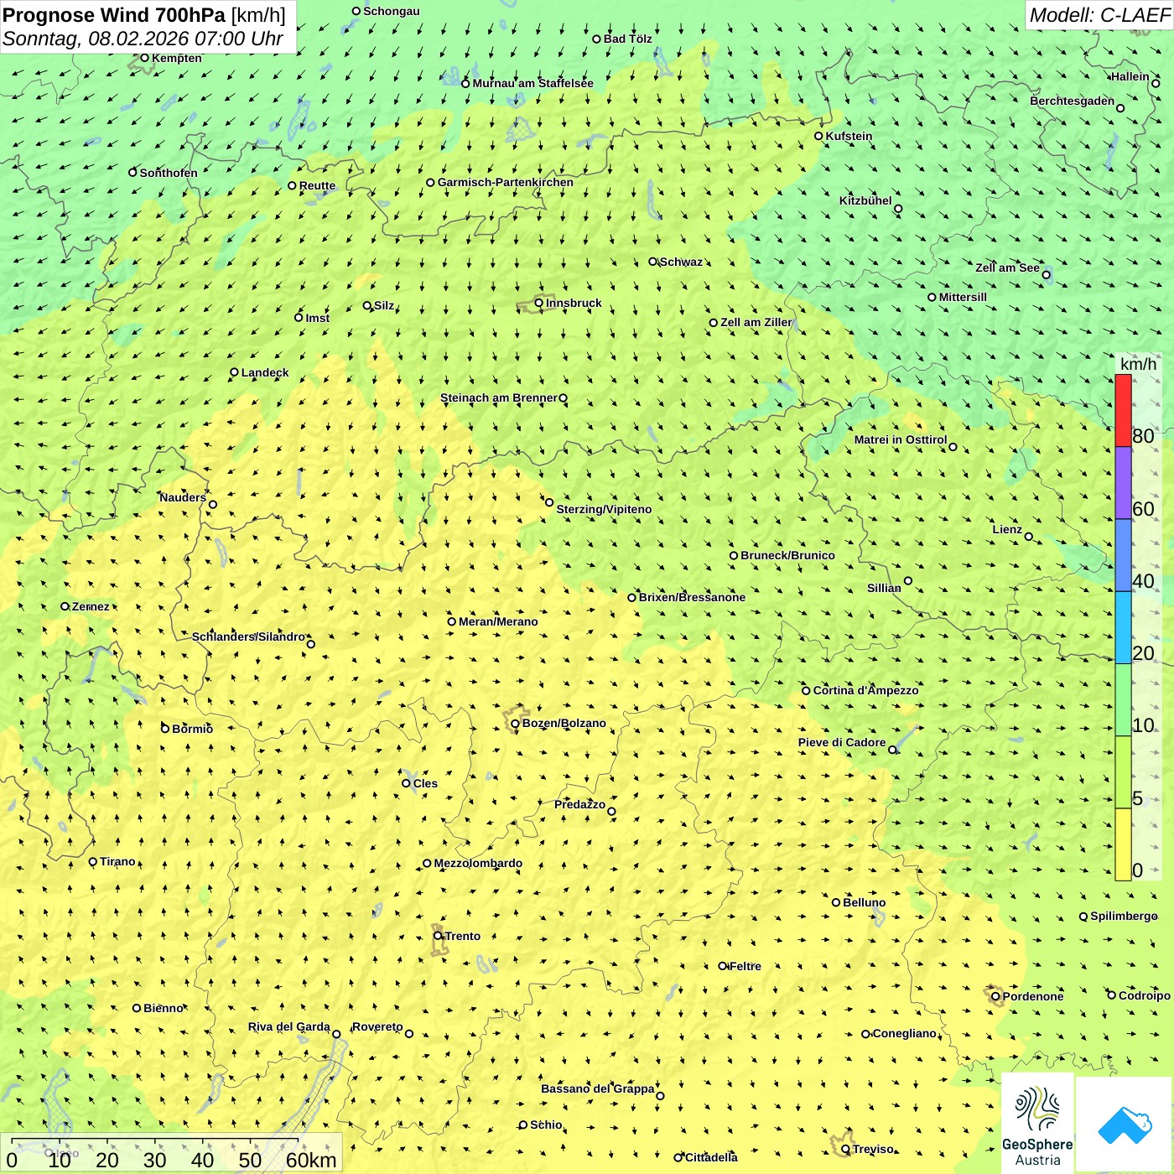Click the GeoSphere Austria logo
Screen dimensions: 1174x1174
[x=1037, y=1123]
